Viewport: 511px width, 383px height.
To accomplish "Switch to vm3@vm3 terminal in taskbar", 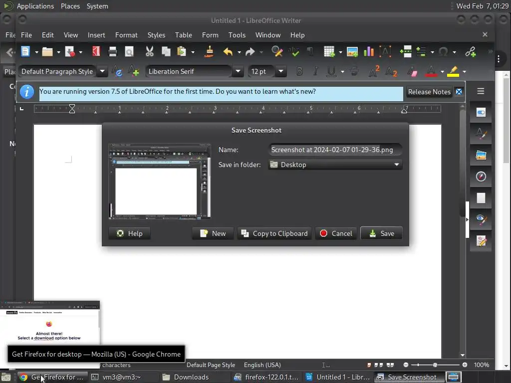I will tap(123, 377).
